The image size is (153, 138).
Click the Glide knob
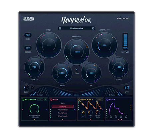[26, 88]
